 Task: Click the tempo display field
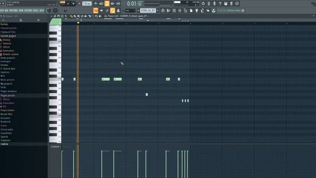pyautogui.click(x=87, y=3)
